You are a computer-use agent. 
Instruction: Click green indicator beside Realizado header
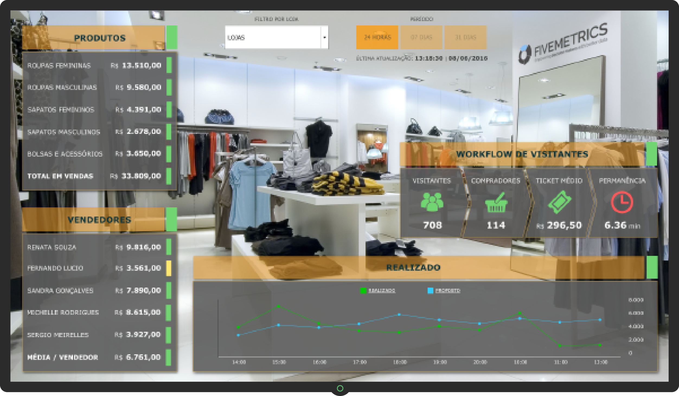tap(652, 267)
